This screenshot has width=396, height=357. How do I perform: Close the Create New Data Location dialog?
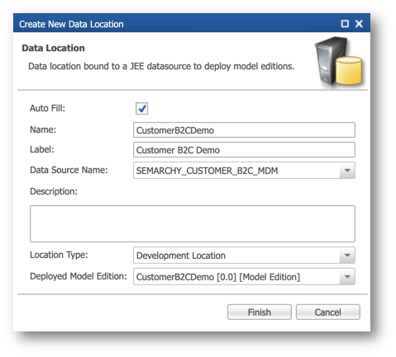(359, 24)
